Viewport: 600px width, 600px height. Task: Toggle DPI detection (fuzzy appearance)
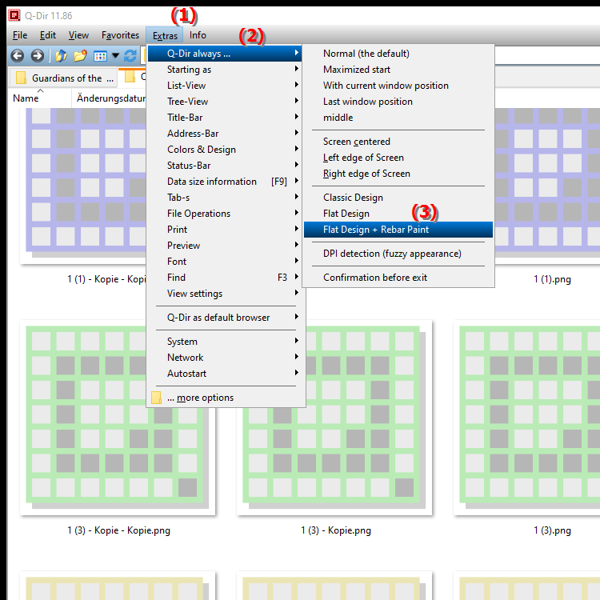tap(398, 254)
